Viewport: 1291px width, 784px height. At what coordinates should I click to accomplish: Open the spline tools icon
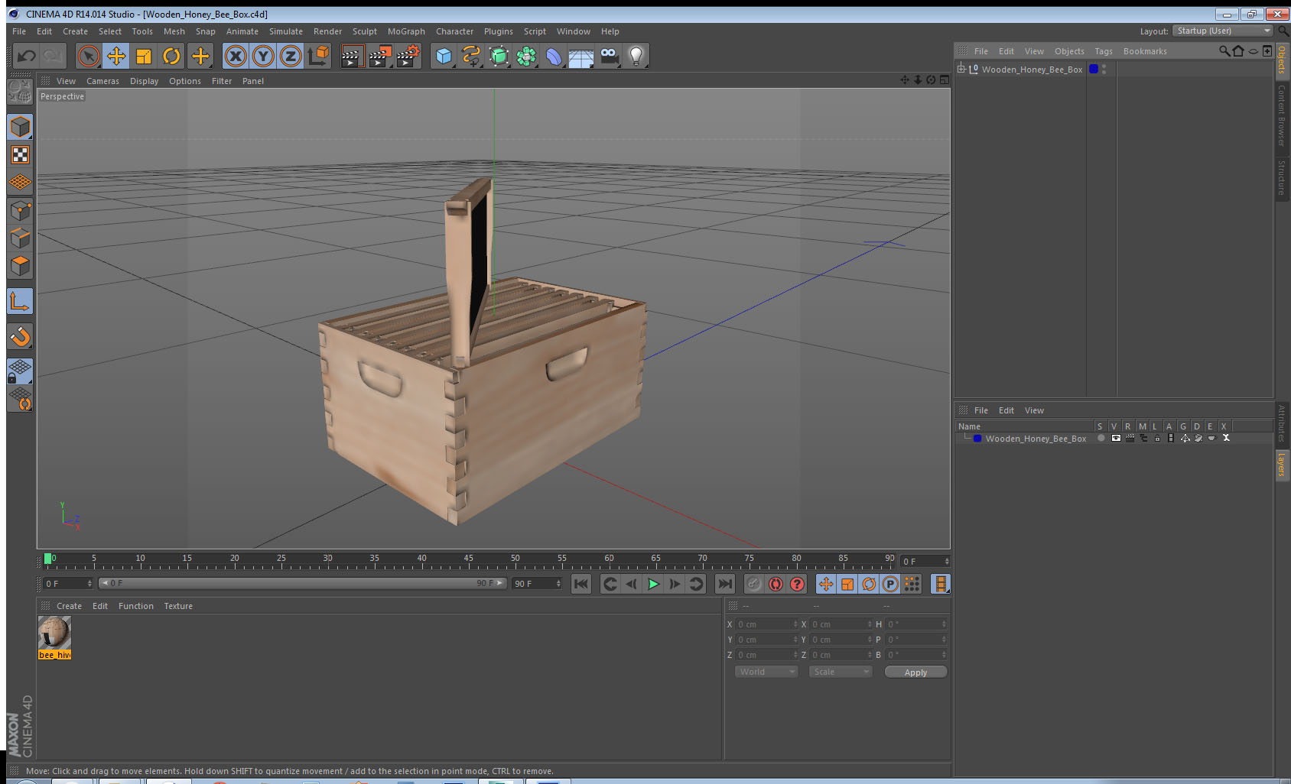[471, 56]
